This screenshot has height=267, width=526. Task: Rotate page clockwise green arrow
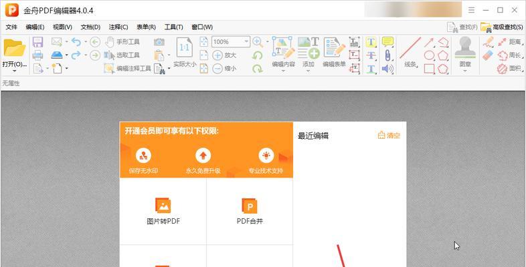point(257,69)
